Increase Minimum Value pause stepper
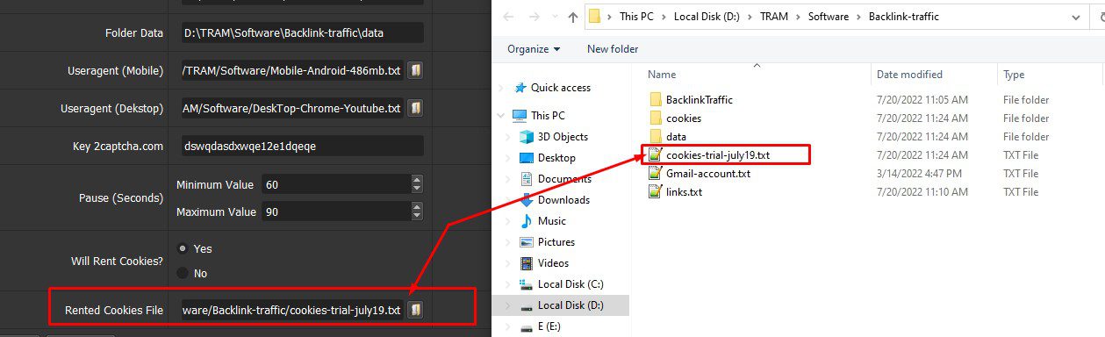Screen dimensions: 1105x337 click(416, 180)
